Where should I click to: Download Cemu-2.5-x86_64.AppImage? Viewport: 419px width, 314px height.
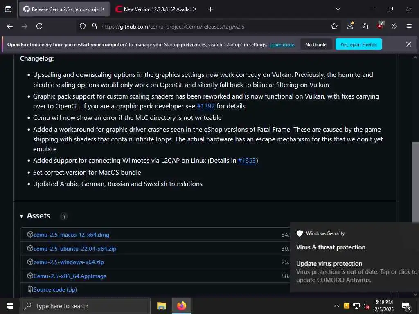click(x=70, y=276)
